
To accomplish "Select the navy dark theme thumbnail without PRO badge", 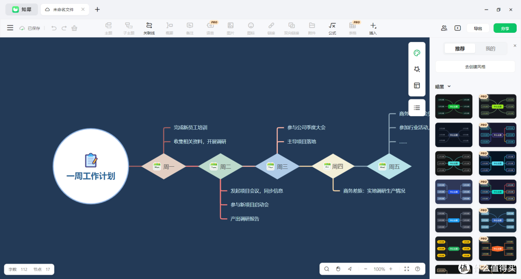I will [453, 135].
